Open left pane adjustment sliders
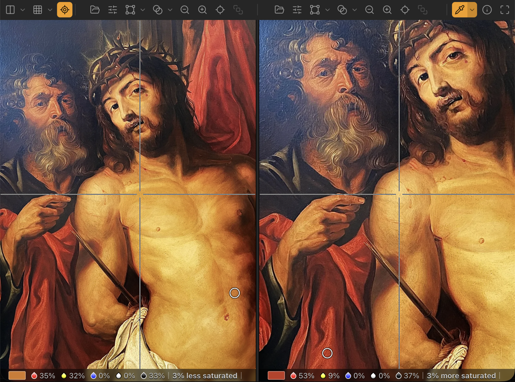 click(113, 10)
